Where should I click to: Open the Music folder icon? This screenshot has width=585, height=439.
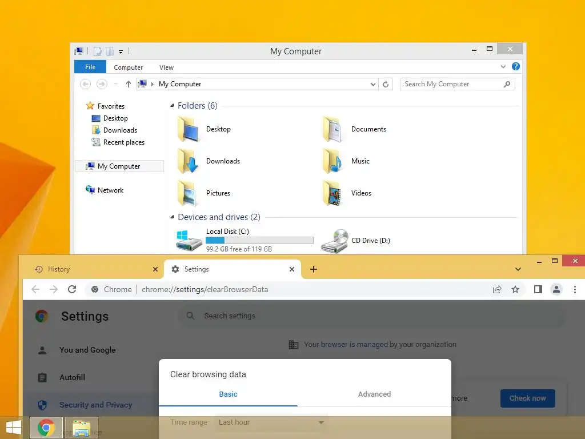(x=332, y=161)
